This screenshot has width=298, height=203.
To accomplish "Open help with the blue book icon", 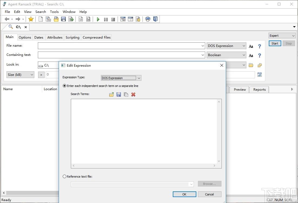I will [155, 19].
